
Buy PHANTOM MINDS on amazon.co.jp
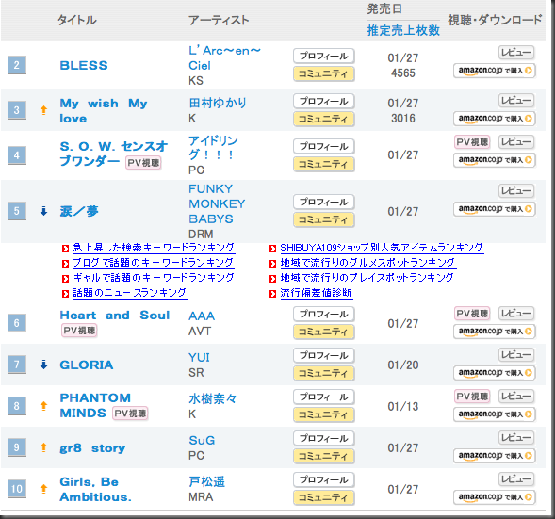pos(495,414)
